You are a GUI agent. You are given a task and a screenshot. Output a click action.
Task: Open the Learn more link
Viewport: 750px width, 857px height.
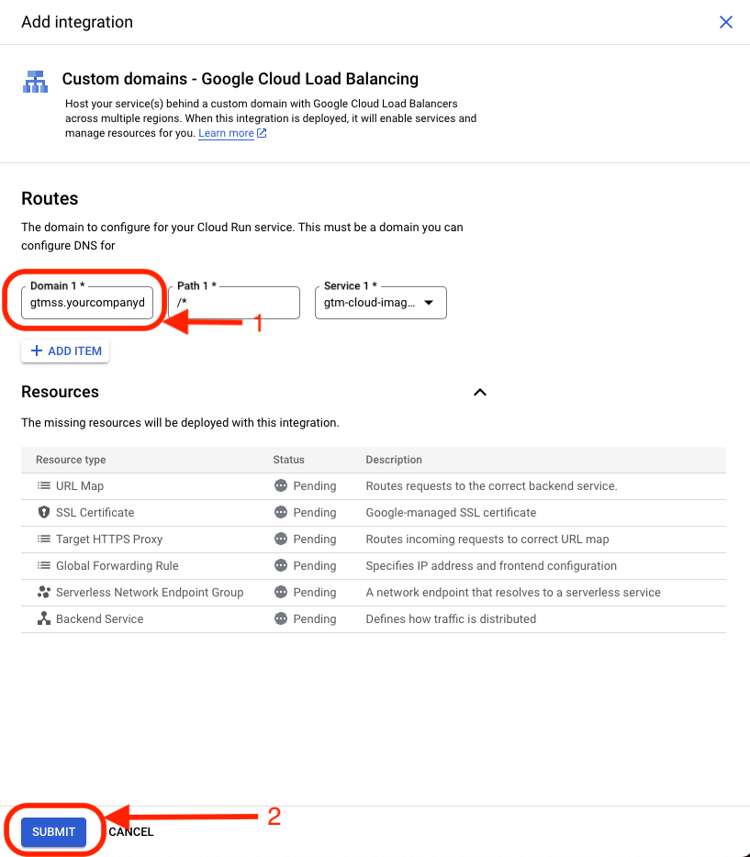226,133
